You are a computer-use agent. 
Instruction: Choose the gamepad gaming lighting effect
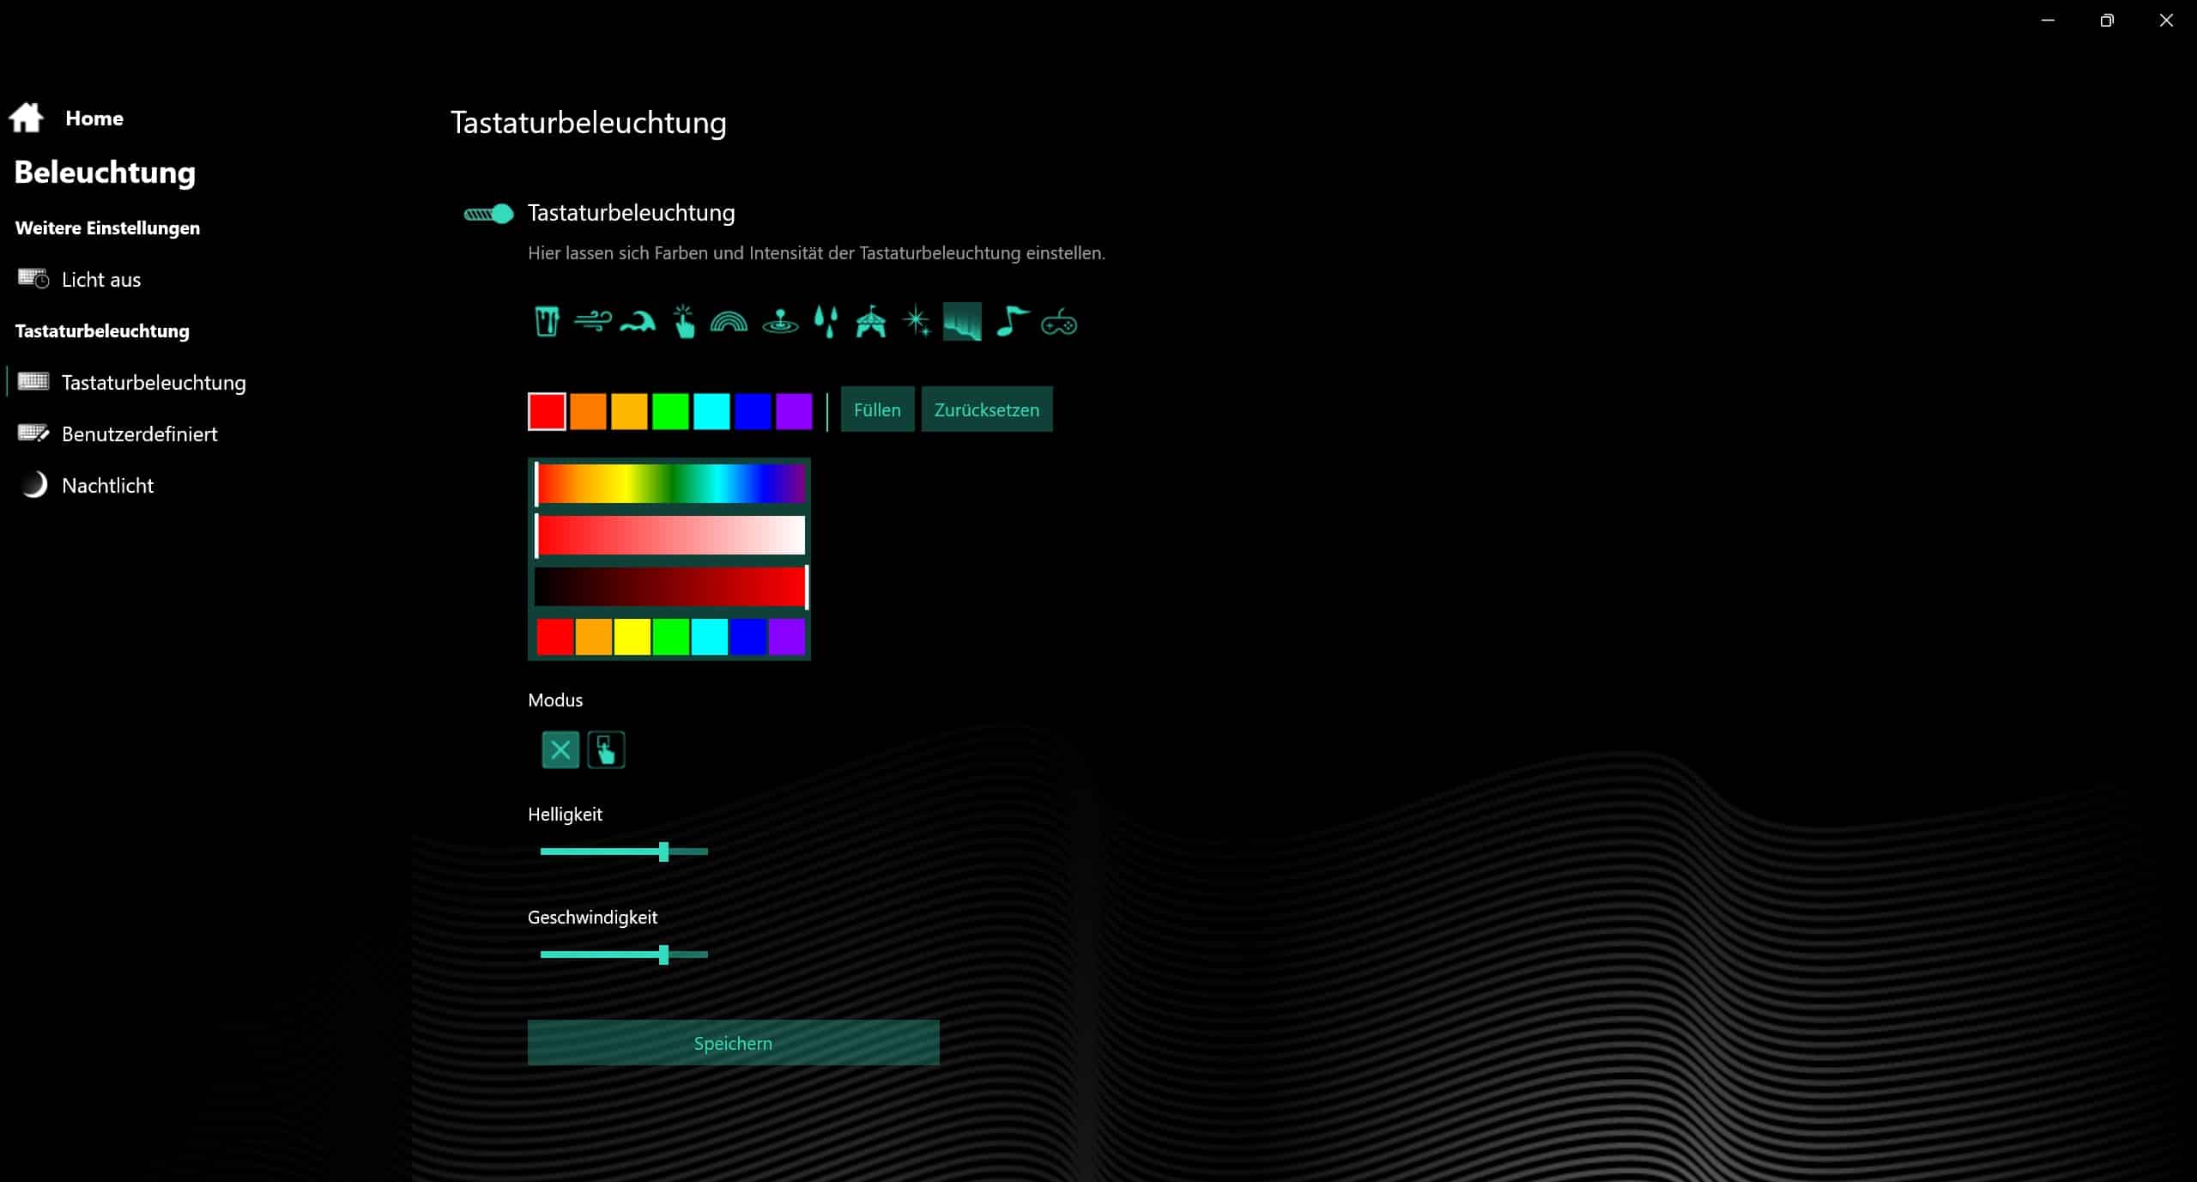point(1058,324)
